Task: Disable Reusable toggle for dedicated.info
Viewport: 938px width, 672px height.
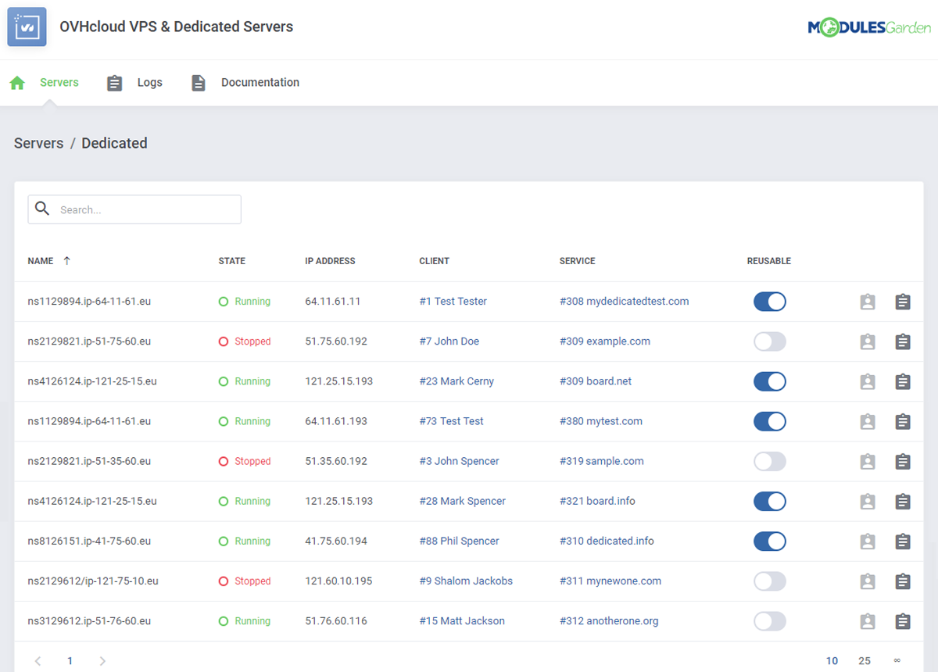Action: (770, 541)
